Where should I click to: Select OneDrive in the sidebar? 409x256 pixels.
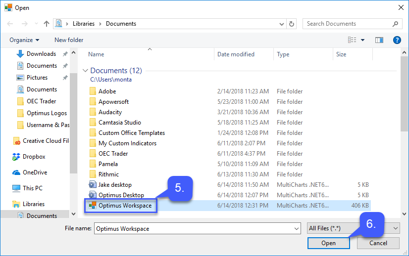tap(35, 172)
